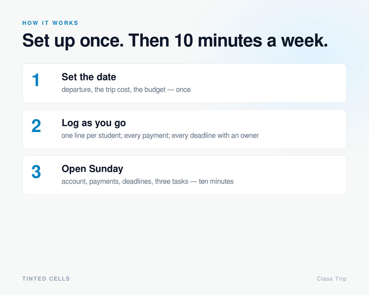Click empty area of the step 1 card

point(264,83)
